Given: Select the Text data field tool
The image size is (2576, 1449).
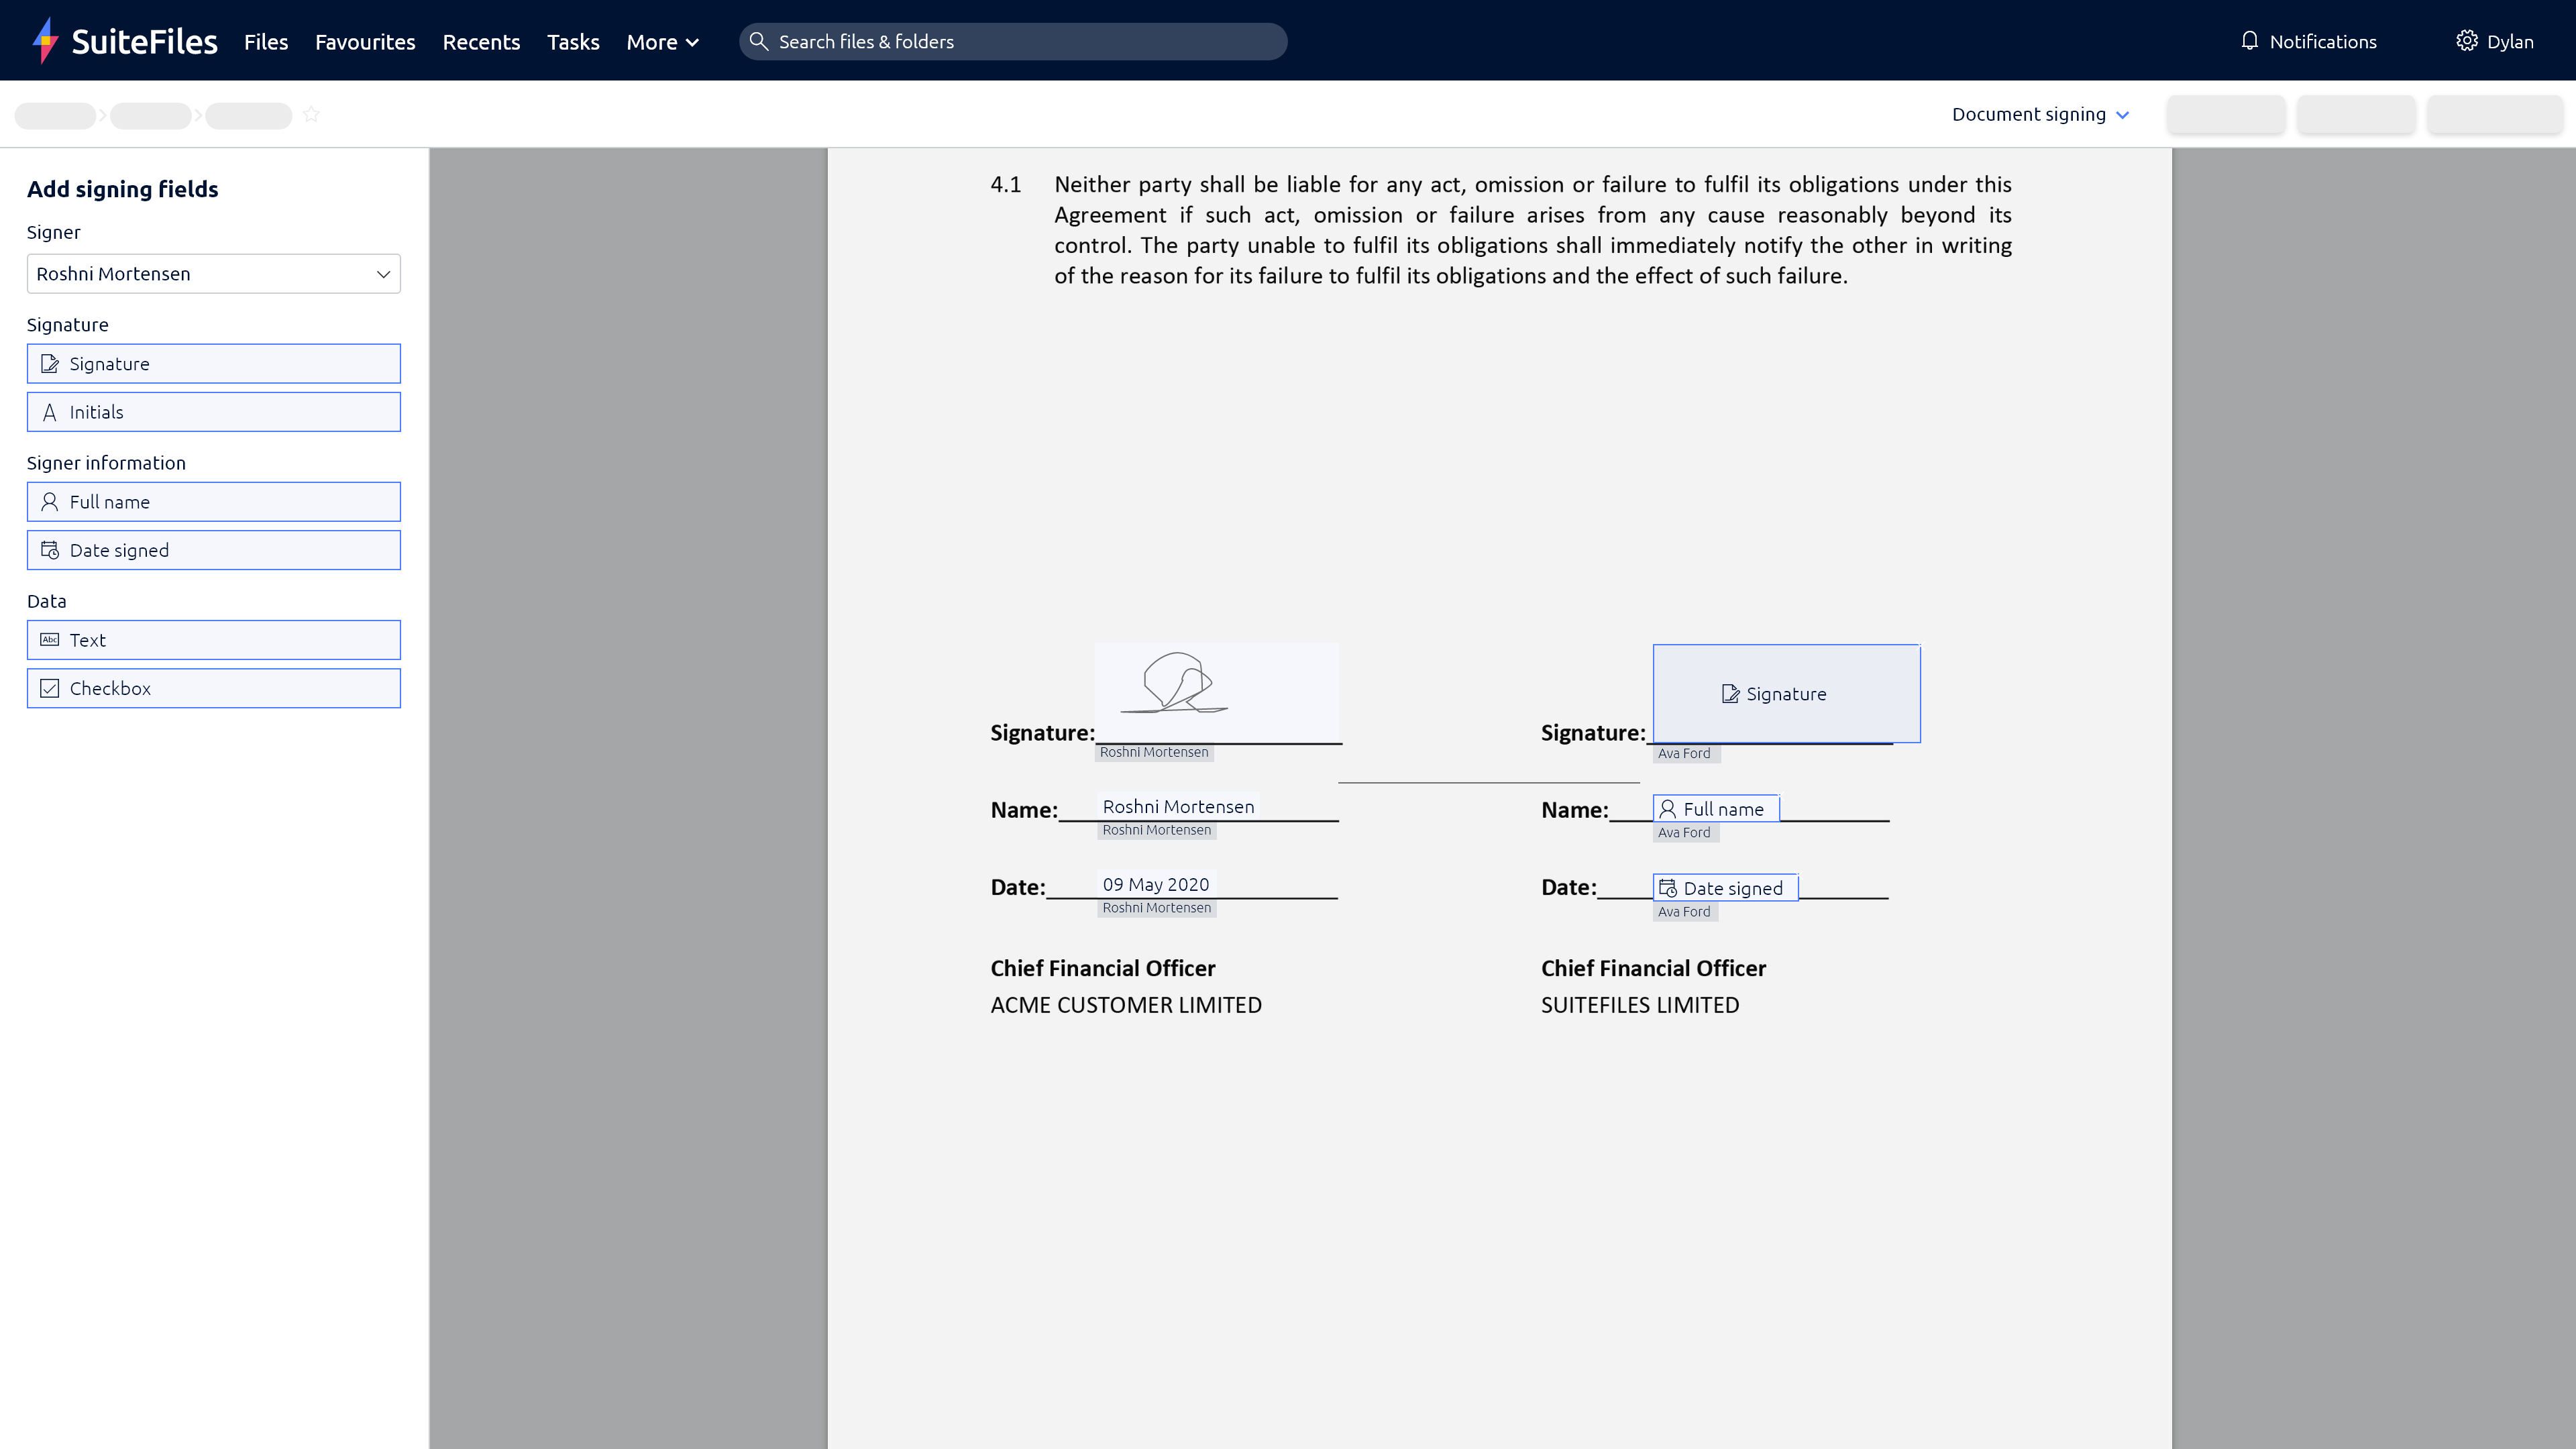Looking at the screenshot, I should [213, 639].
